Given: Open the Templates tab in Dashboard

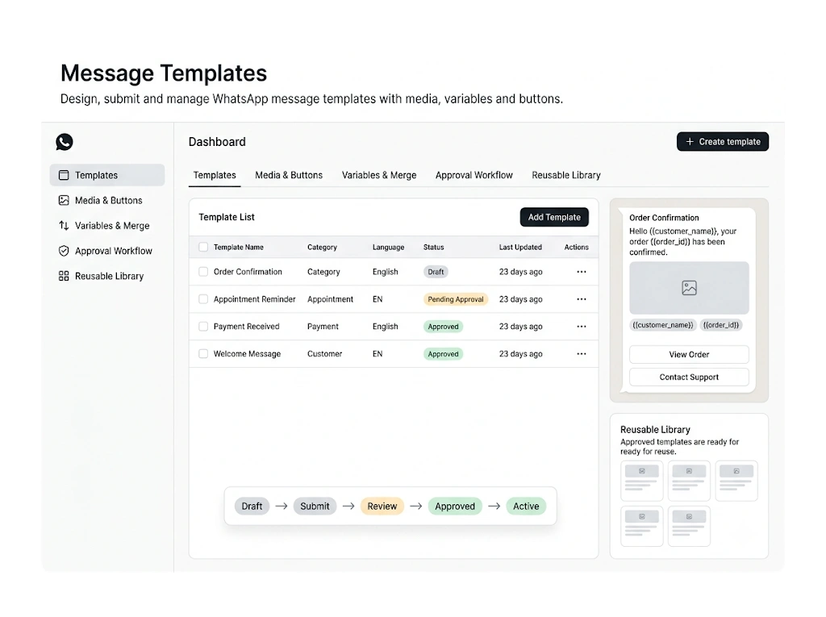Looking at the screenshot, I should click(x=215, y=176).
